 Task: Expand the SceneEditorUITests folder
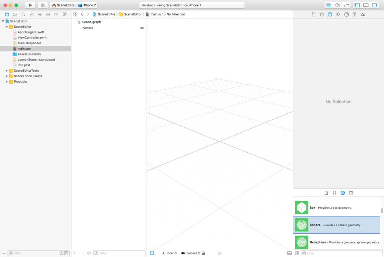[x=7, y=76]
